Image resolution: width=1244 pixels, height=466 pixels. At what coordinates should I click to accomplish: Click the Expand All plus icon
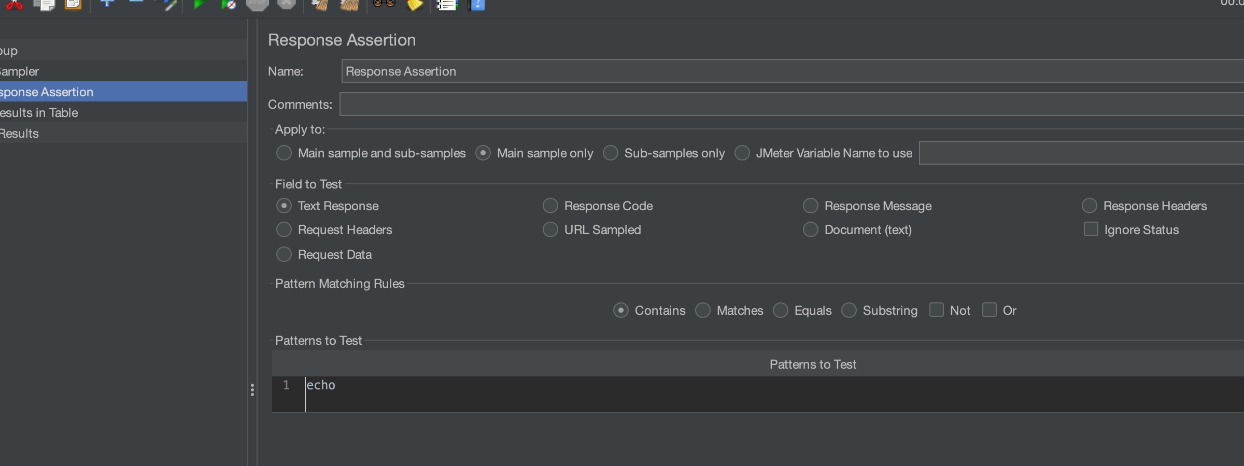point(107,3)
